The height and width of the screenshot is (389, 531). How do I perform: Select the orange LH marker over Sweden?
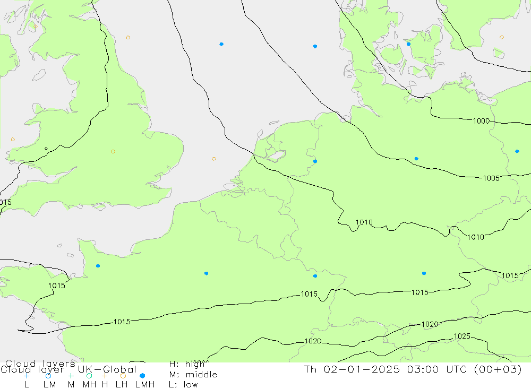(502, 37)
